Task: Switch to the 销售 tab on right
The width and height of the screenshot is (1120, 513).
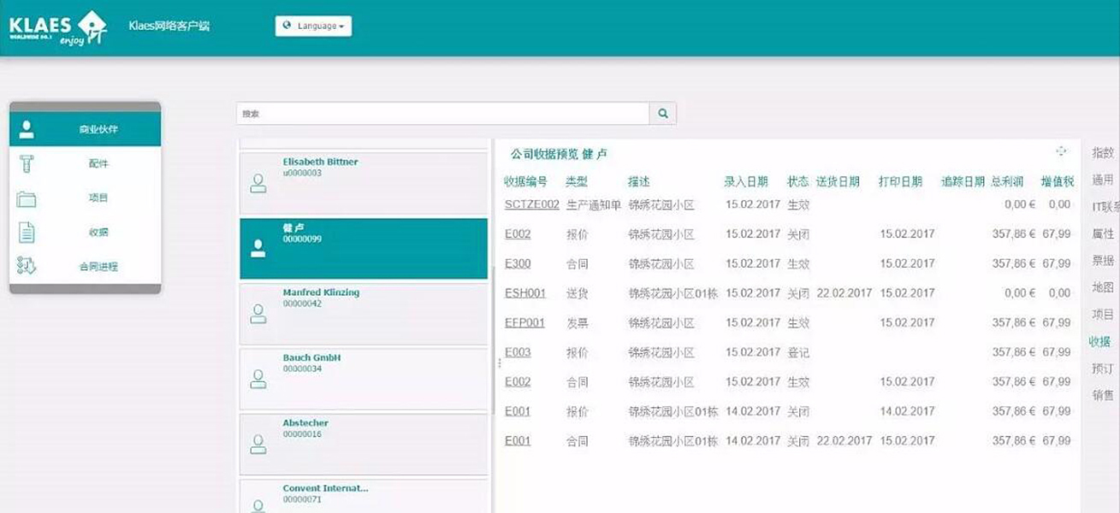Action: point(1102,395)
